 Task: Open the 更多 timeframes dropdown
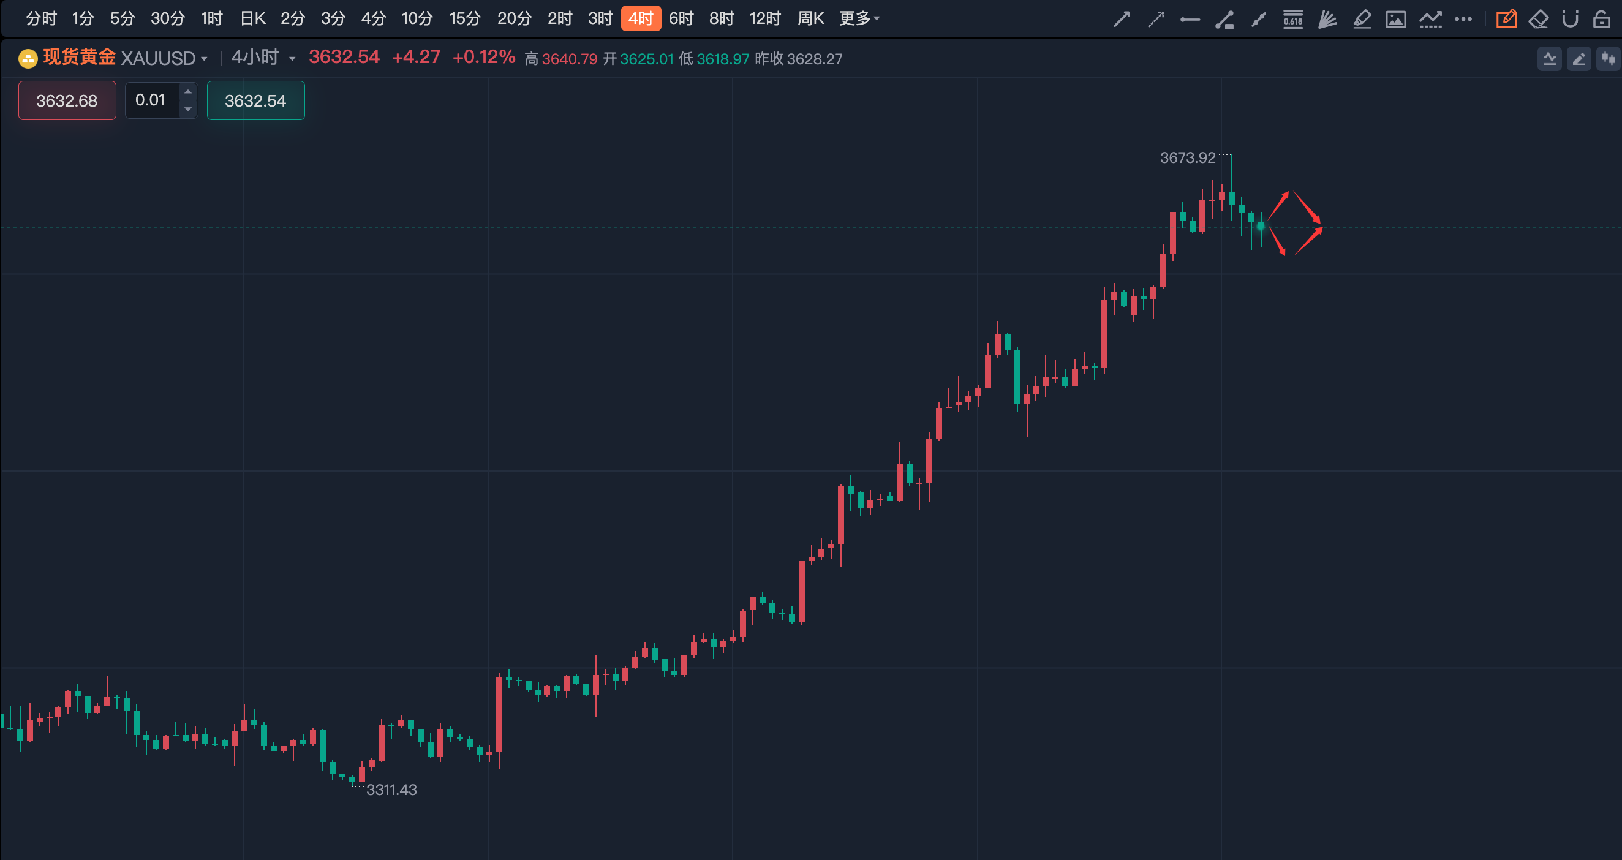click(x=859, y=18)
